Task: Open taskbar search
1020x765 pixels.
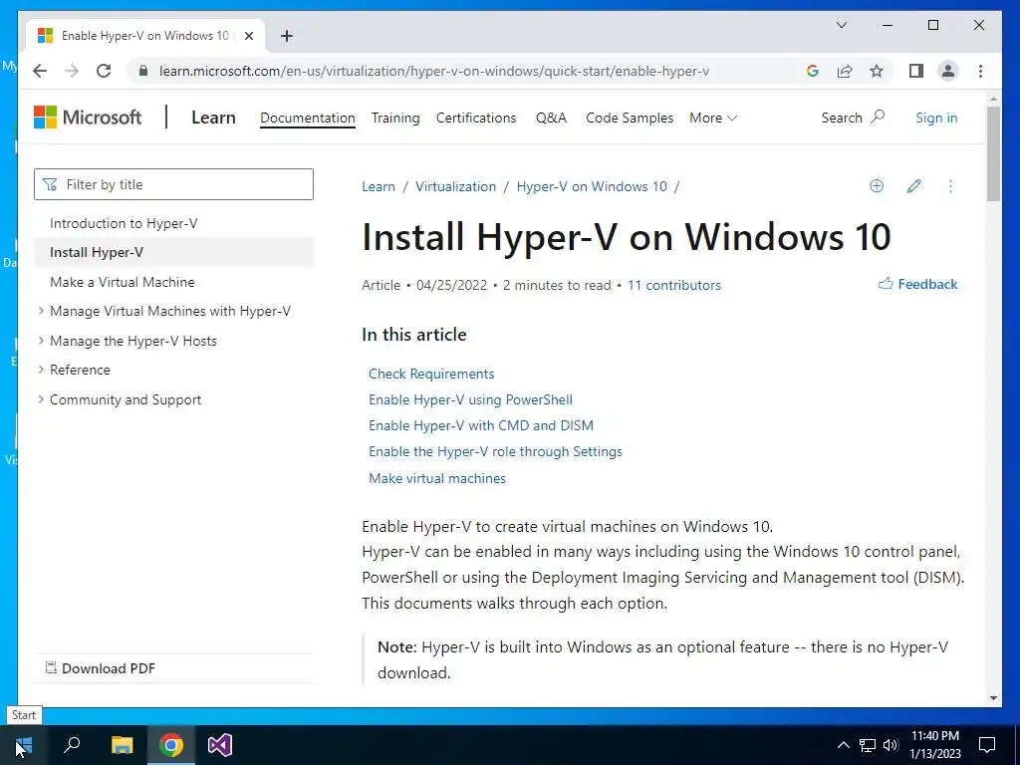Action: [x=72, y=745]
